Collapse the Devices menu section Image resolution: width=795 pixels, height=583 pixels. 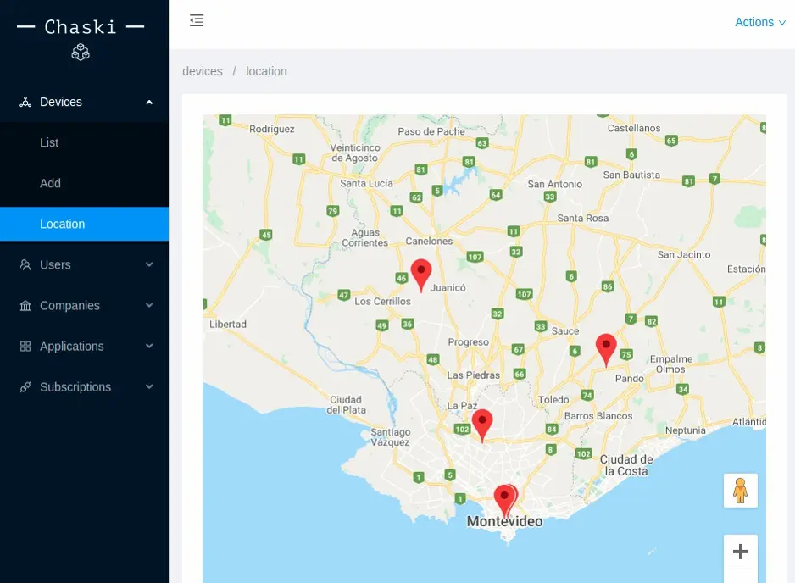click(x=149, y=103)
